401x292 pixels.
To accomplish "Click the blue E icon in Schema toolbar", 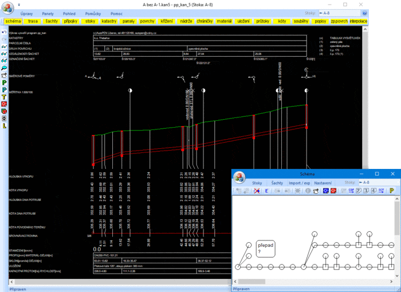I will (x=266, y=190).
